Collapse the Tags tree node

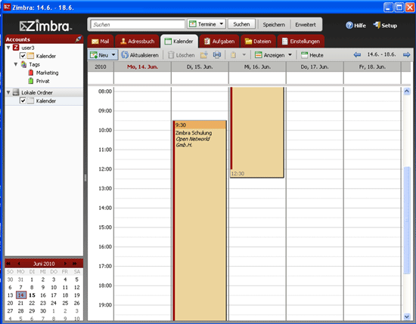16,64
